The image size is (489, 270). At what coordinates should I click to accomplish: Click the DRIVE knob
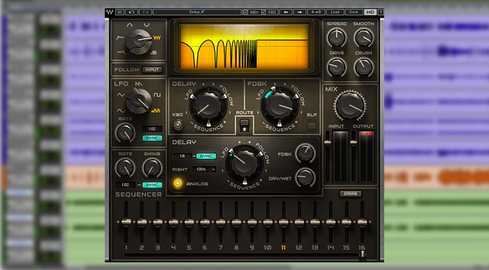(x=337, y=67)
